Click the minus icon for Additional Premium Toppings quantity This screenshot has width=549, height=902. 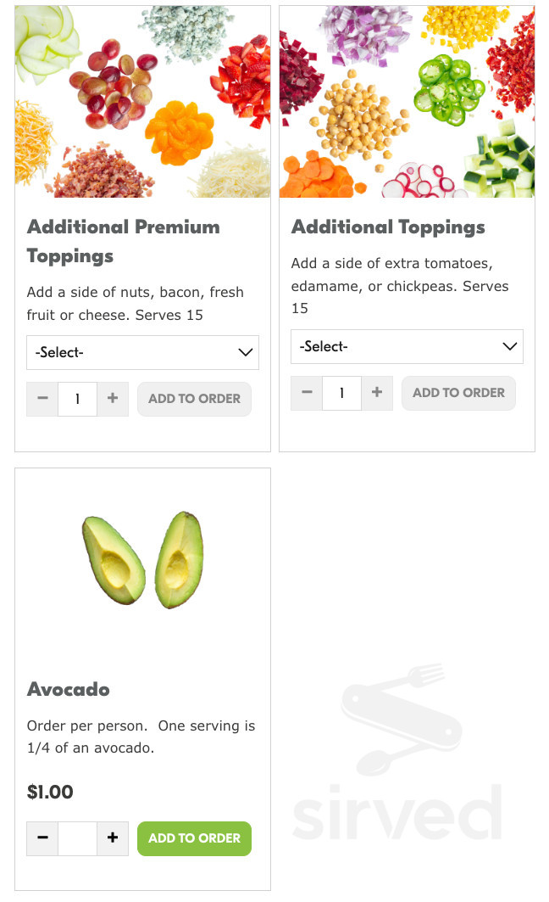[x=42, y=399]
